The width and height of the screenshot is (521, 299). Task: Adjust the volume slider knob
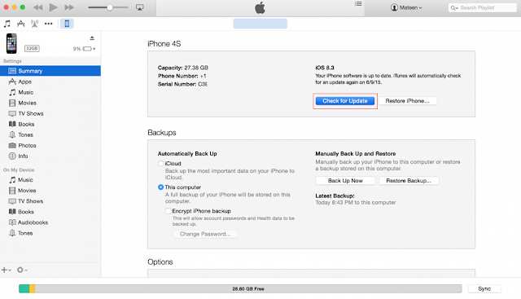tap(110, 7)
